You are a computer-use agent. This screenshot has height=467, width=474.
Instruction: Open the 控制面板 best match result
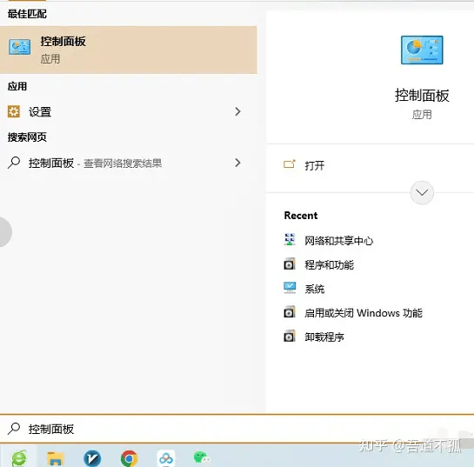tap(128, 50)
